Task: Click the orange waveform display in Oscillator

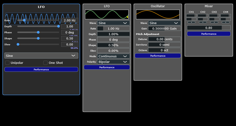Action: click(x=158, y=15)
